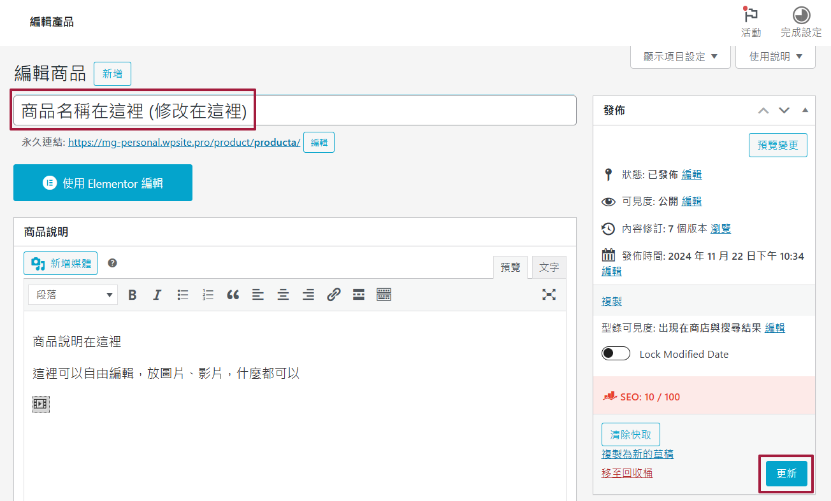The image size is (831, 501).
Task: Insert a hyperlink in the description
Action: coord(334,294)
